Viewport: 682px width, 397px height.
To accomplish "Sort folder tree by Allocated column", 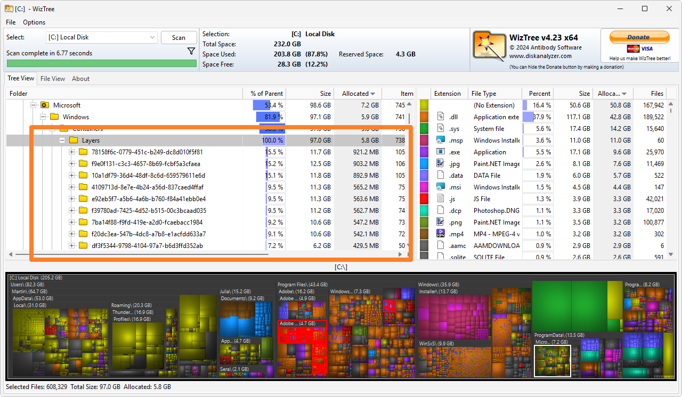I will 358,94.
